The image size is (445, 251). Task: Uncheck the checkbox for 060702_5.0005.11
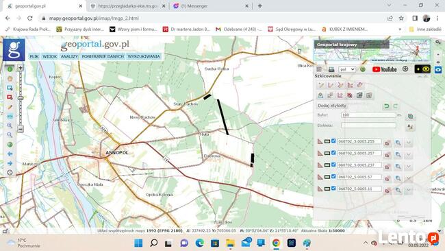pos(333,189)
